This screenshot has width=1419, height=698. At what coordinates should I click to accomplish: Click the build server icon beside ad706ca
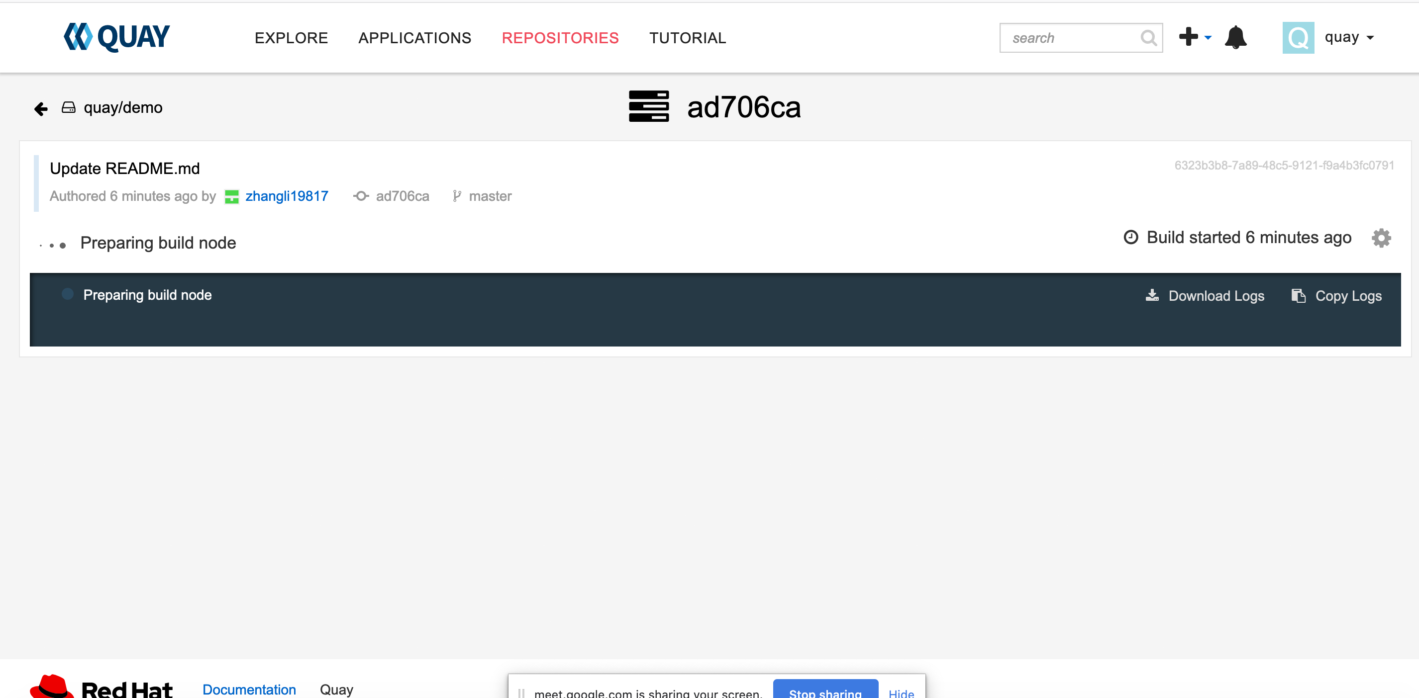coord(648,106)
